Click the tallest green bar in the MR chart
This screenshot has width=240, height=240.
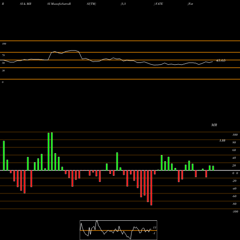pyautogui.click(x=52, y=151)
